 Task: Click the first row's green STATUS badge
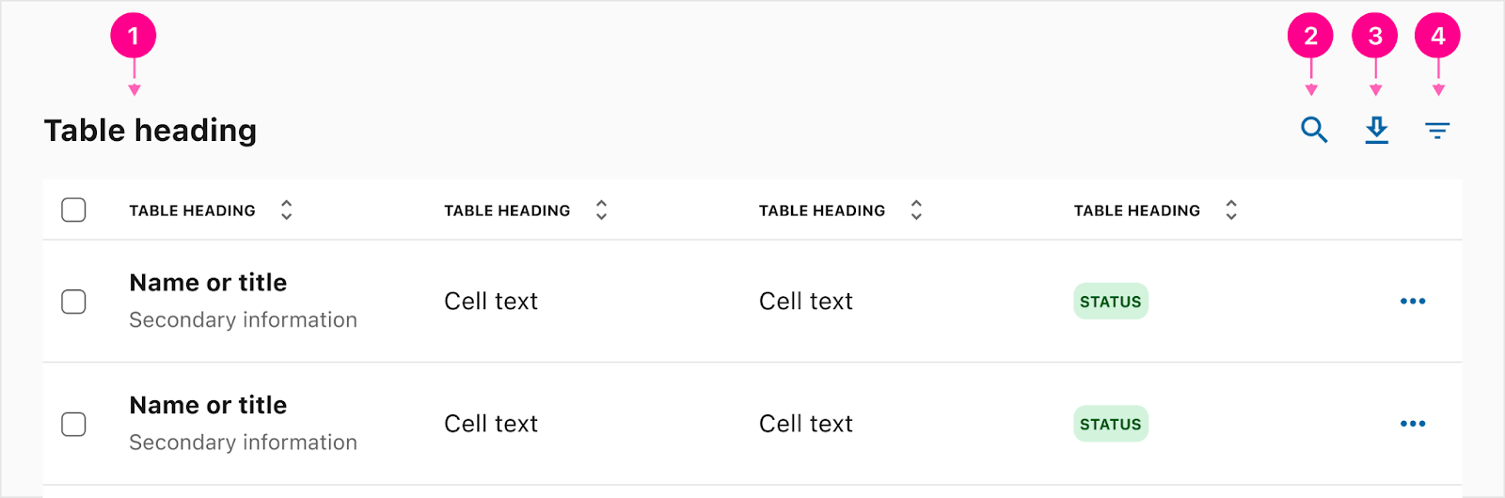[x=1111, y=302]
